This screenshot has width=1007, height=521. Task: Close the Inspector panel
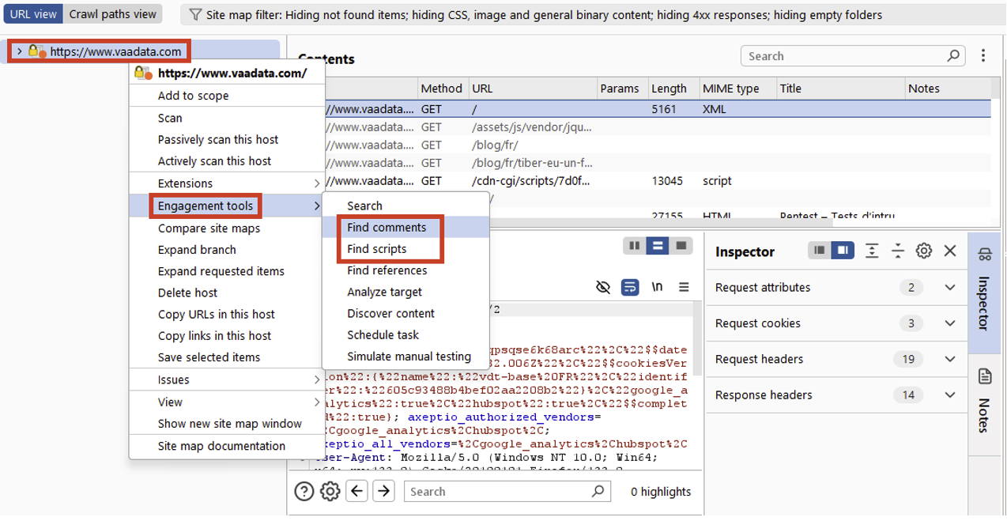[950, 251]
